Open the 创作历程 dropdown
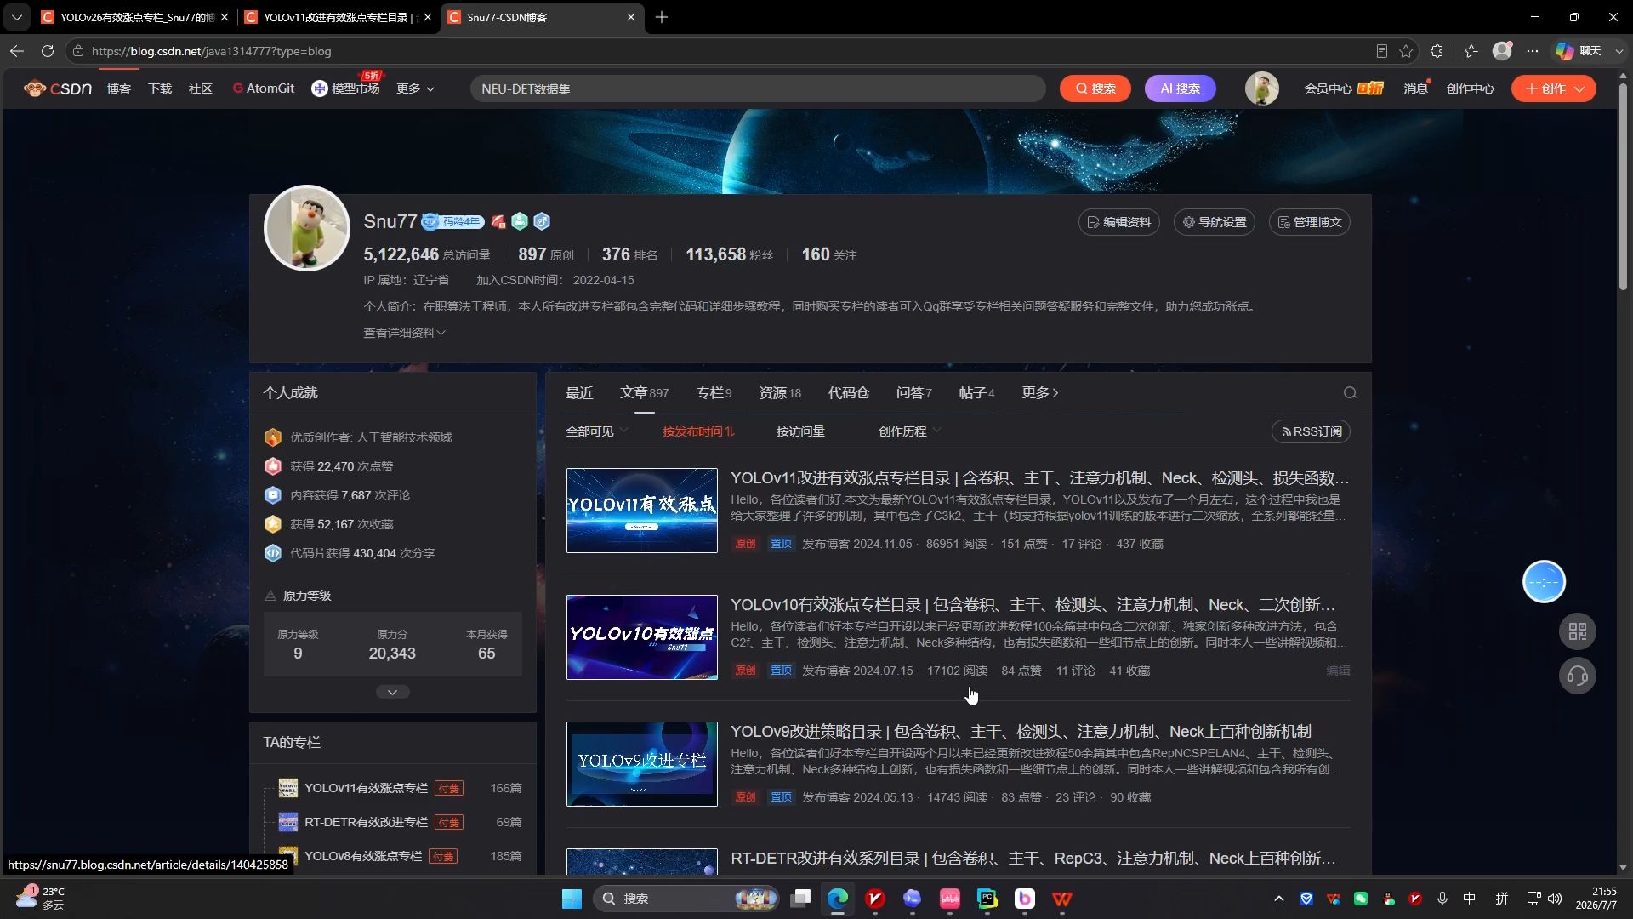The width and height of the screenshot is (1633, 919). [909, 431]
